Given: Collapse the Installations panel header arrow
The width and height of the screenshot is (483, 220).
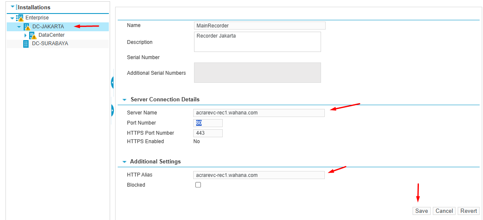Looking at the screenshot, I should tap(12, 7).
